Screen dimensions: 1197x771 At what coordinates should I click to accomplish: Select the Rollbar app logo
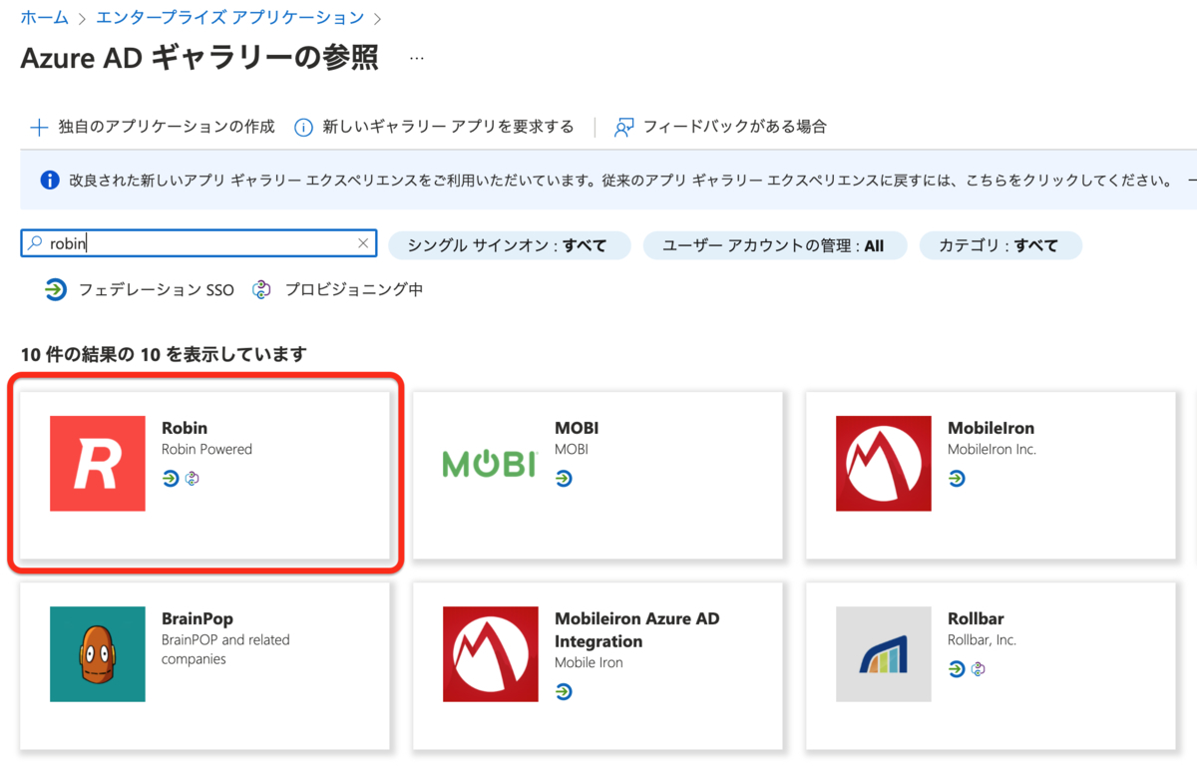(884, 654)
